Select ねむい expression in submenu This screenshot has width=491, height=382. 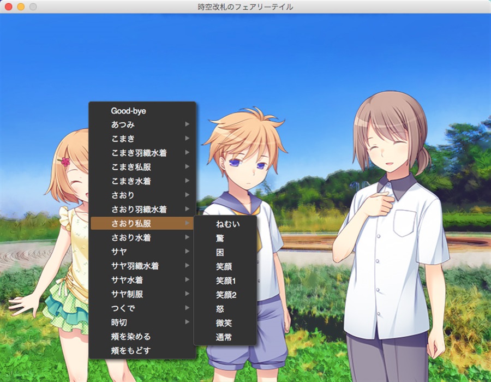point(225,224)
